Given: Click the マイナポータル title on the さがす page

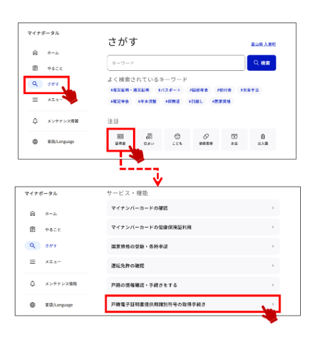Looking at the screenshot, I should tap(43, 33).
